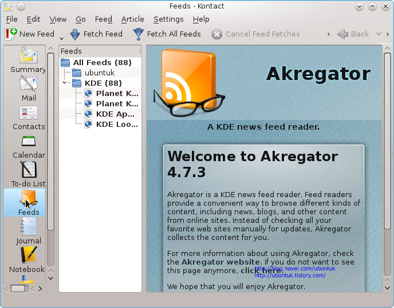
Task: Click the round on-all-desktops title bar button
Action: click(x=21, y=6)
